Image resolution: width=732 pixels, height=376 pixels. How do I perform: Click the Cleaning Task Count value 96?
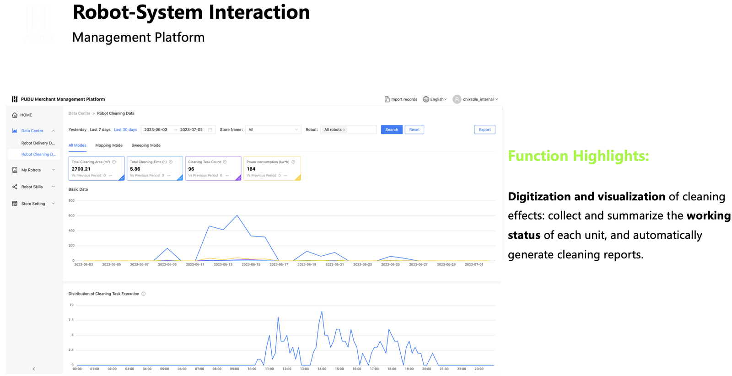(x=191, y=169)
